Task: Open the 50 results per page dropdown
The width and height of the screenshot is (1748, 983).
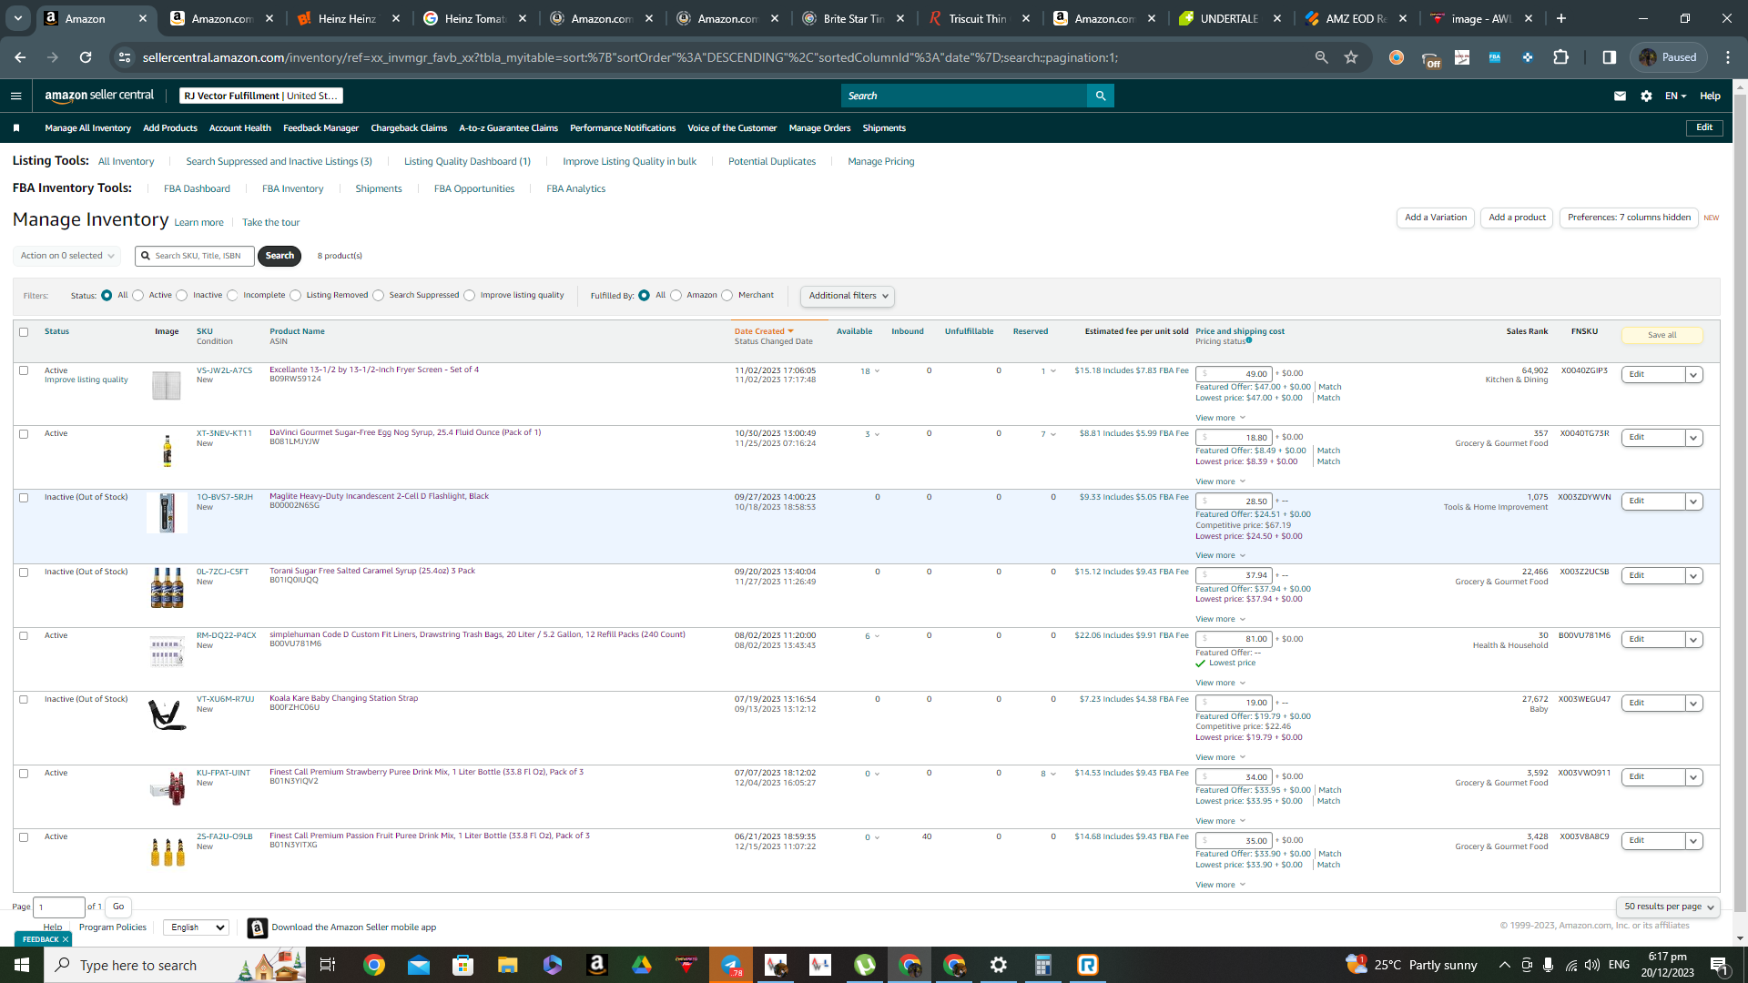Action: coord(1668,907)
